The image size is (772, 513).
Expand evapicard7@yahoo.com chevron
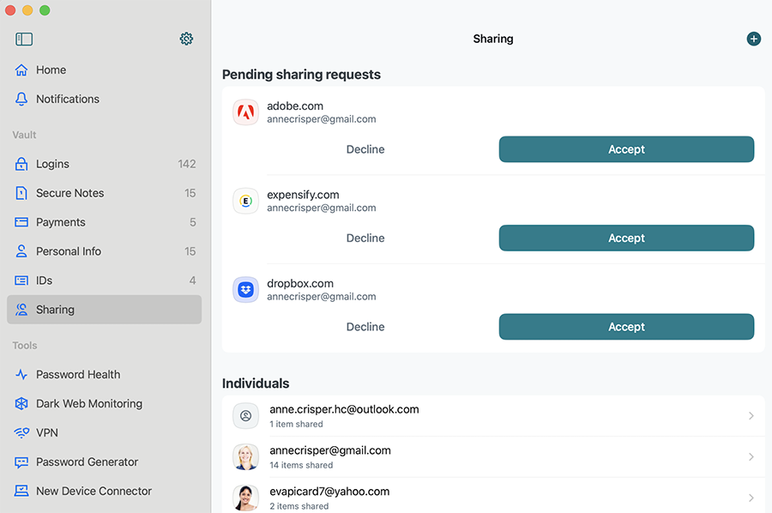point(751,498)
